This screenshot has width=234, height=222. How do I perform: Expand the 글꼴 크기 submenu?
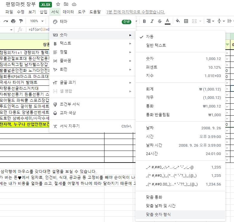tap(92, 82)
